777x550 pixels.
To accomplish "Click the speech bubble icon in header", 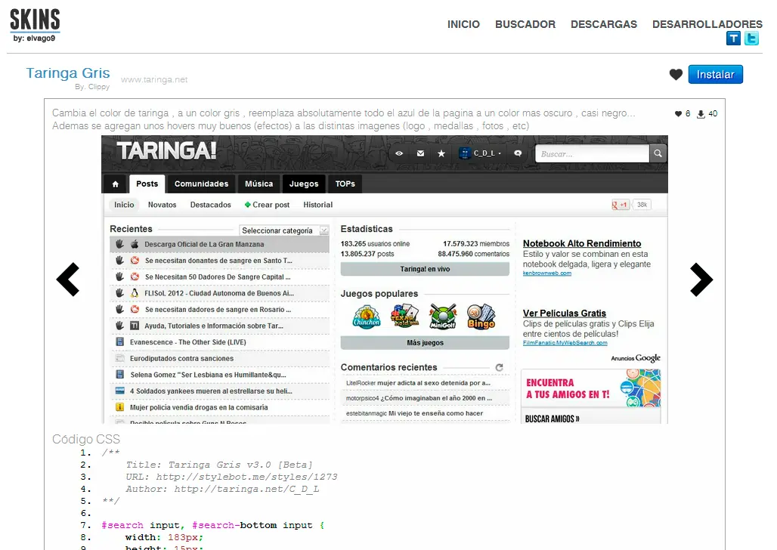I will point(518,153).
